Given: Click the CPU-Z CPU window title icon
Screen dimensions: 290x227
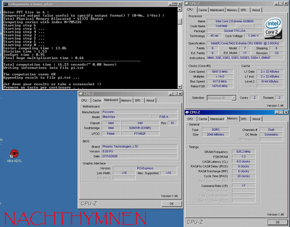Looking at the screenshot, I should point(187,3).
